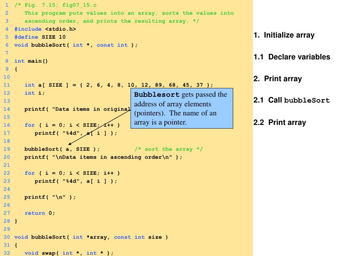Click the for loop on line 22
Viewport: 341px width, 256px height.
point(72,173)
